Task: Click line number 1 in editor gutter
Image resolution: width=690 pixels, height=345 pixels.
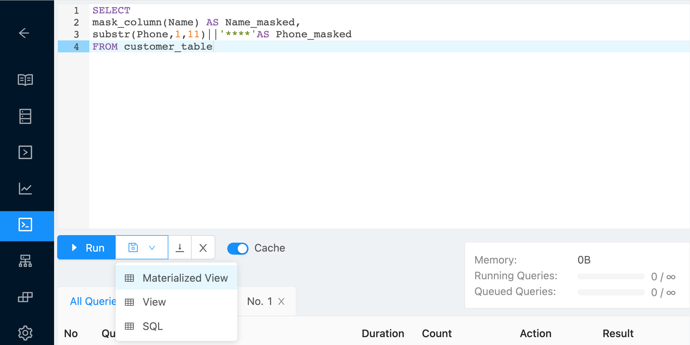Action: (76, 11)
